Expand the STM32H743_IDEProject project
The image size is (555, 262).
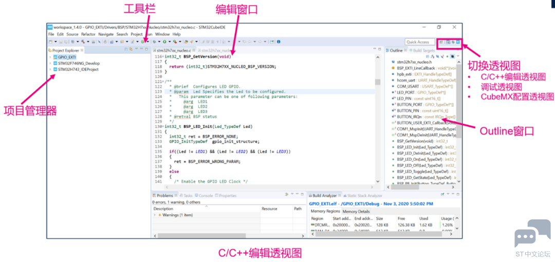[x=50, y=69]
